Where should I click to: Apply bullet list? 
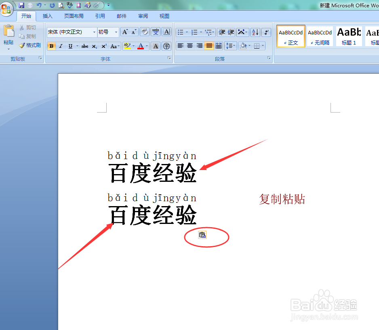point(180,32)
